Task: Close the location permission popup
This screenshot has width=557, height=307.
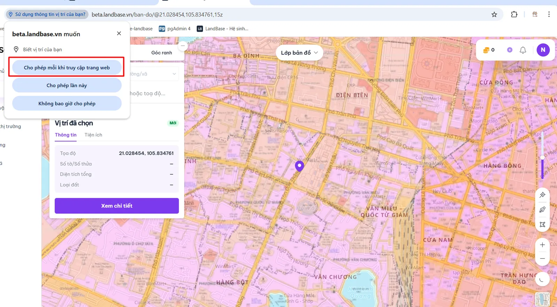Action: (119, 33)
